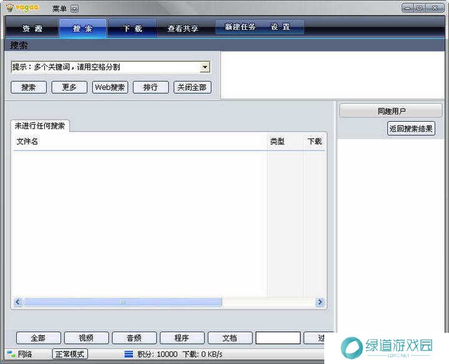
Task: Open the 排行 ranking button
Action: [151, 87]
